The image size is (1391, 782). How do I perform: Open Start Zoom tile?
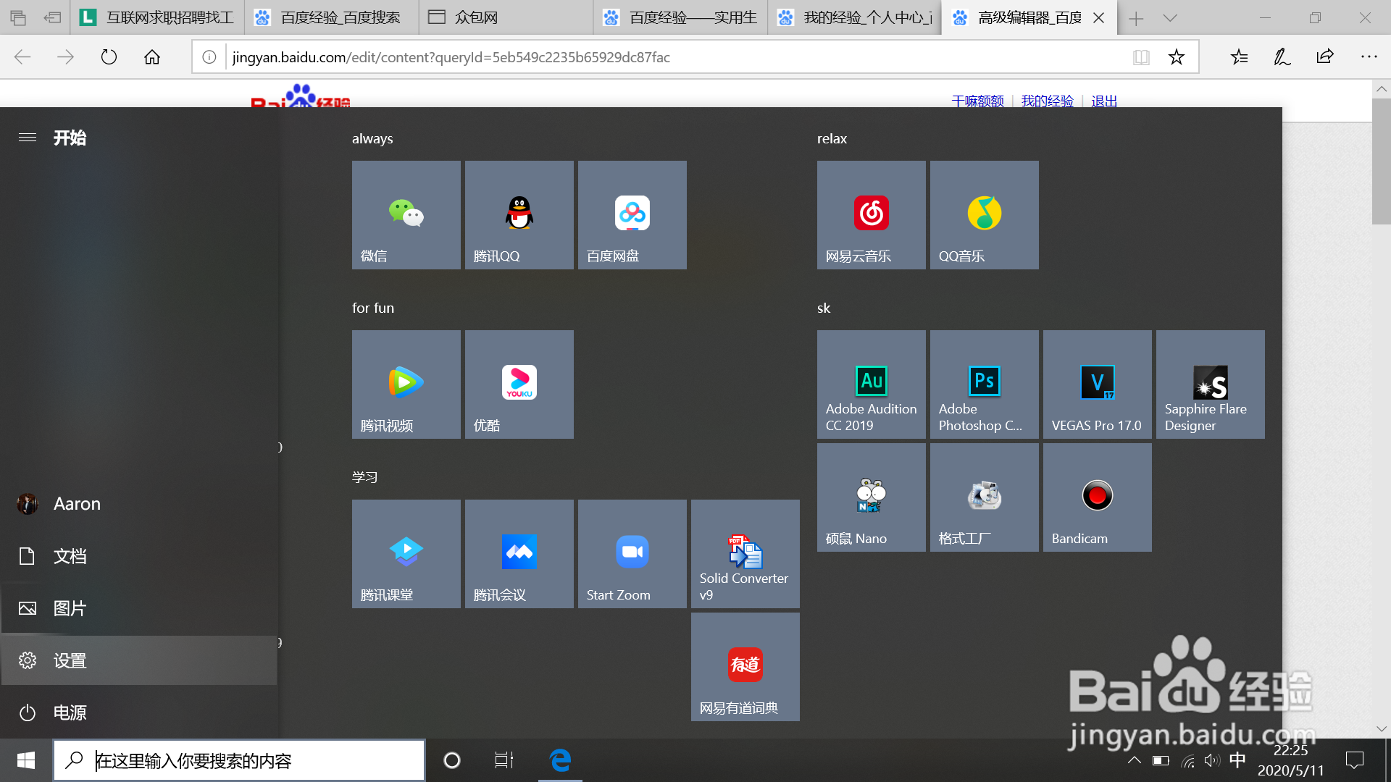click(632, 554)
